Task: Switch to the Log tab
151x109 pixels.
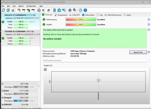Action: click(100, 15)
